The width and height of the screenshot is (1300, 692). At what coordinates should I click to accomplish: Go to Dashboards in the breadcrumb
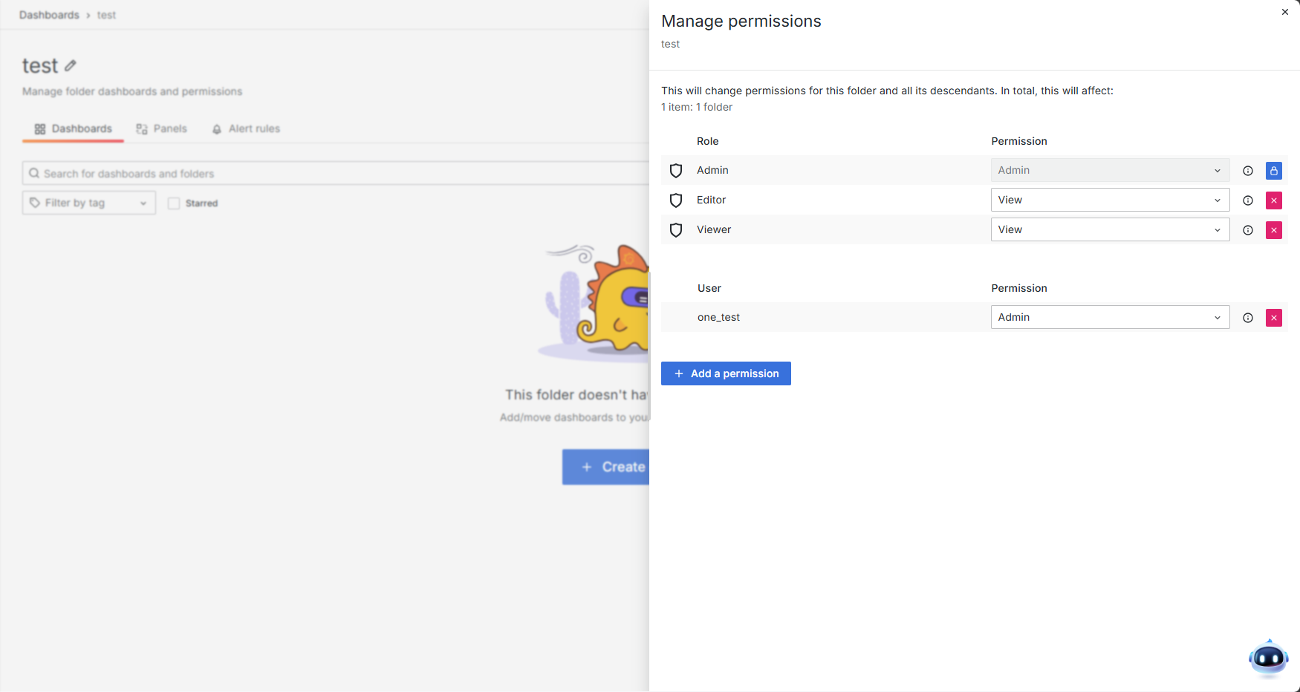49,15
